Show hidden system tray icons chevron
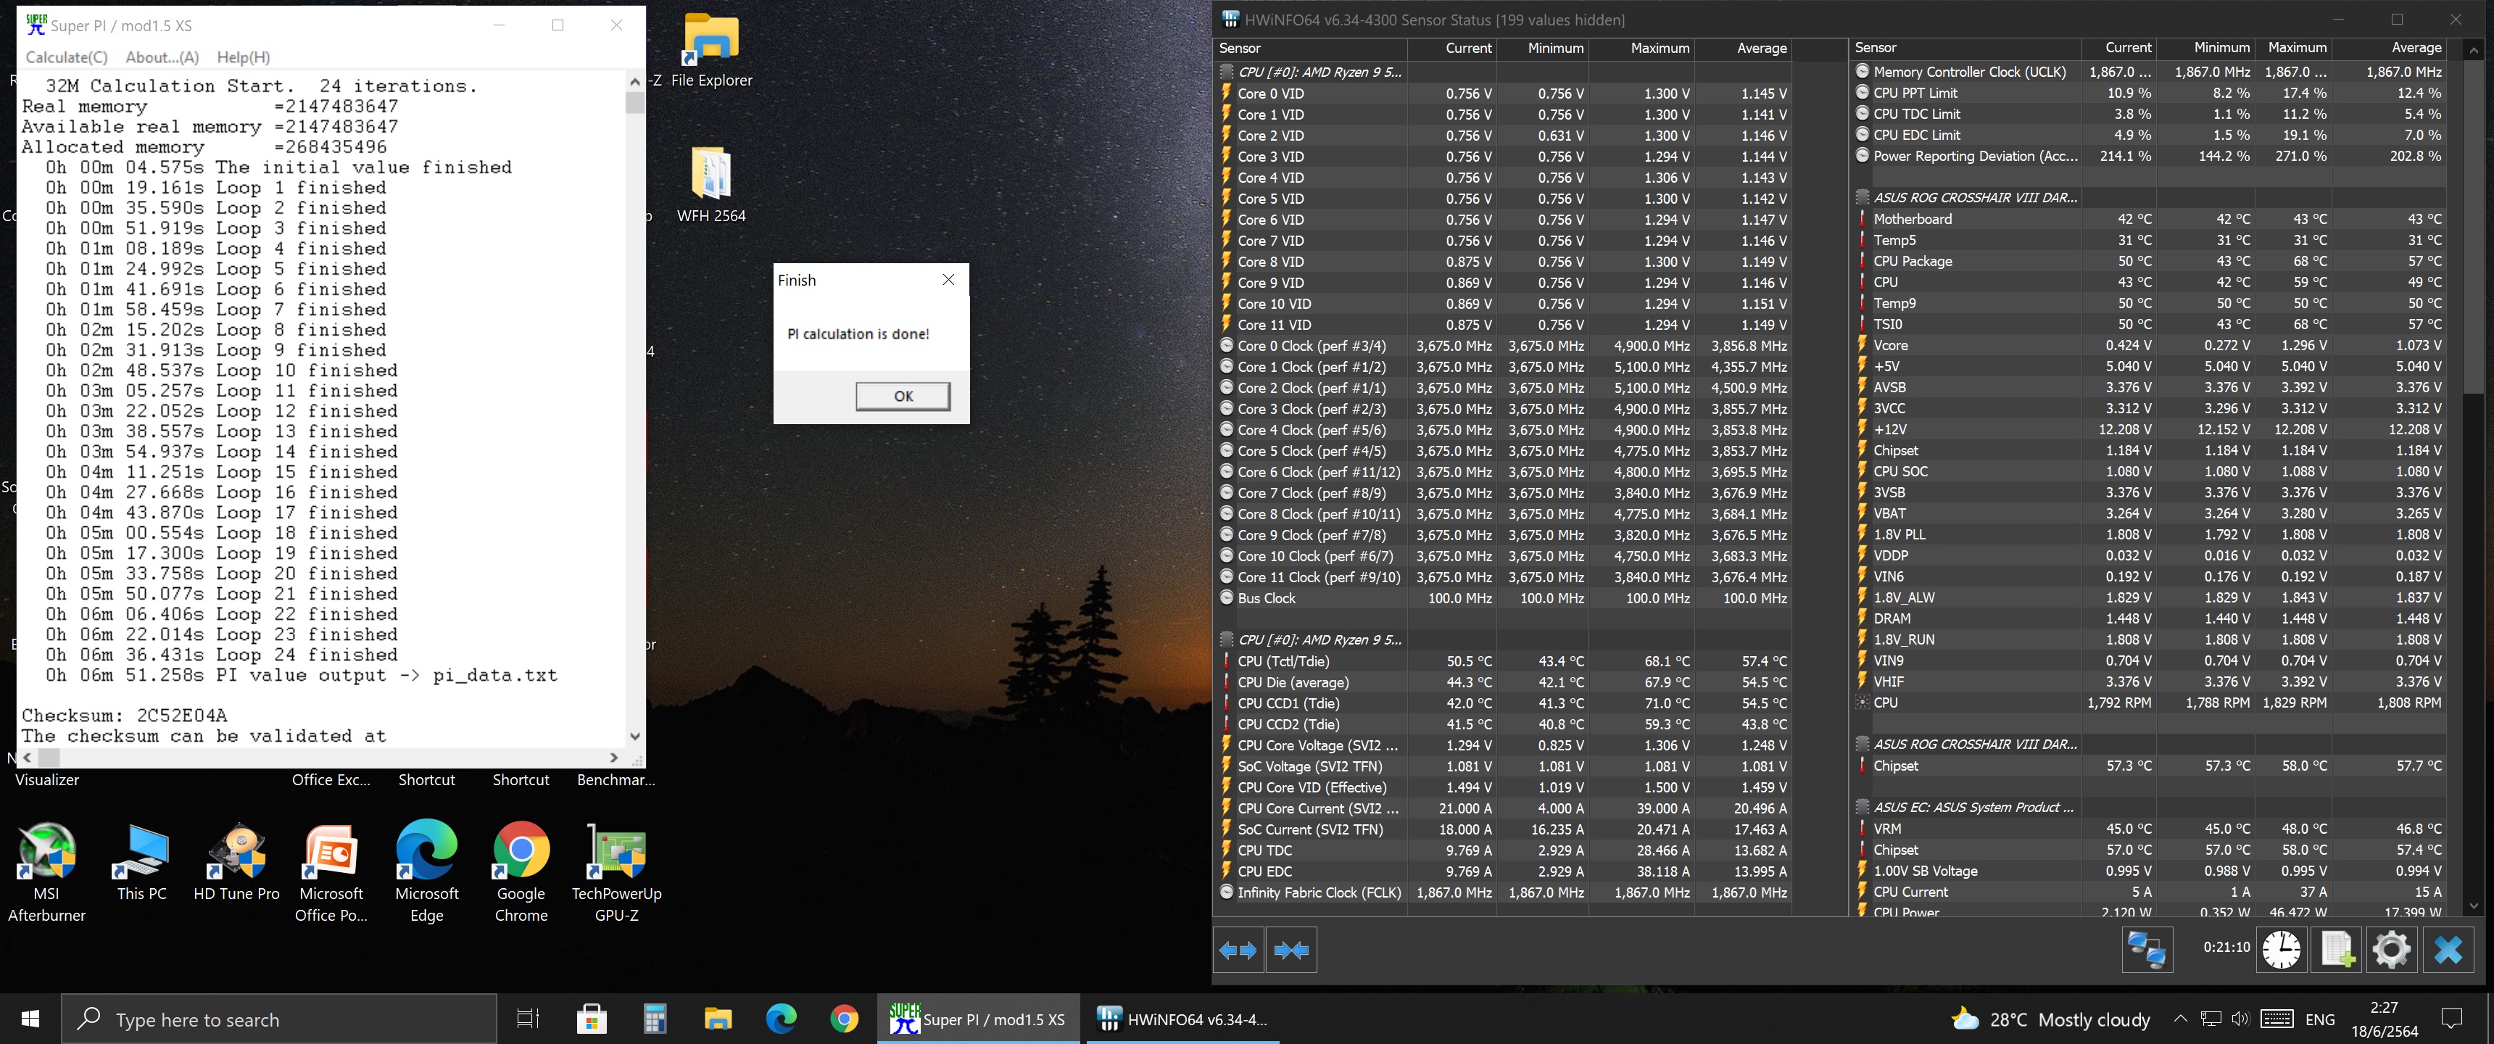 (2179, 1019)
